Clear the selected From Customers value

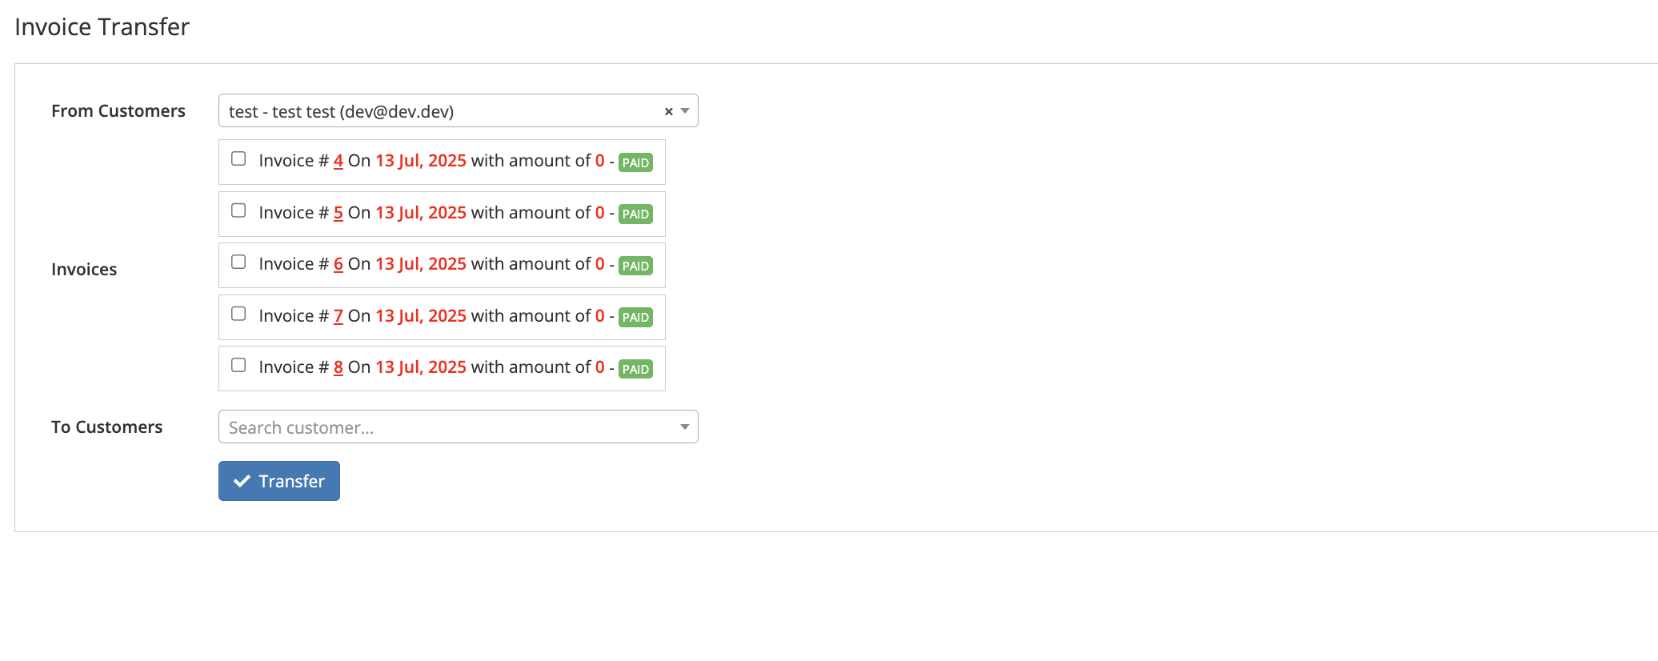click(x=668, y=112)
